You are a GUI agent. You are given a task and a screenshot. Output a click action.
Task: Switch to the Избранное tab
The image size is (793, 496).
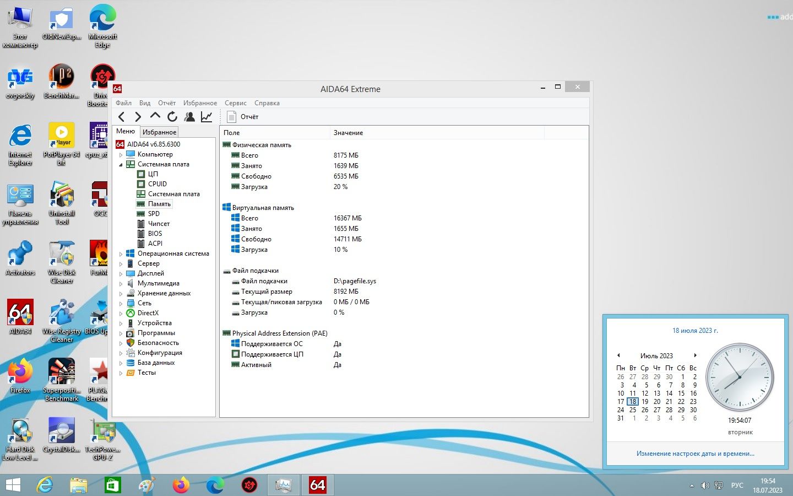(x=160, y=132)
